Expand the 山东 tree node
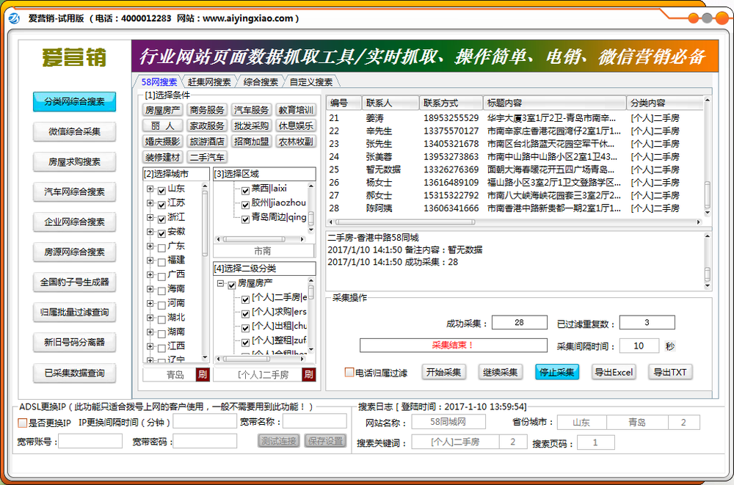 [150, 189]
